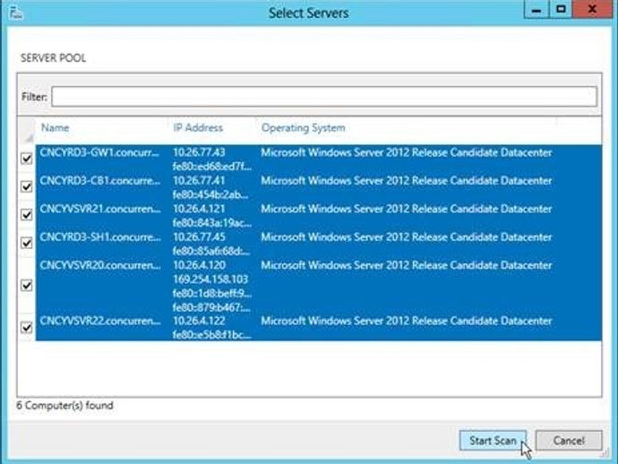Viewport: 618px width, 464px height.
Task: Select the CNCYVSVR20.concurren... server name
Action: 99,265
